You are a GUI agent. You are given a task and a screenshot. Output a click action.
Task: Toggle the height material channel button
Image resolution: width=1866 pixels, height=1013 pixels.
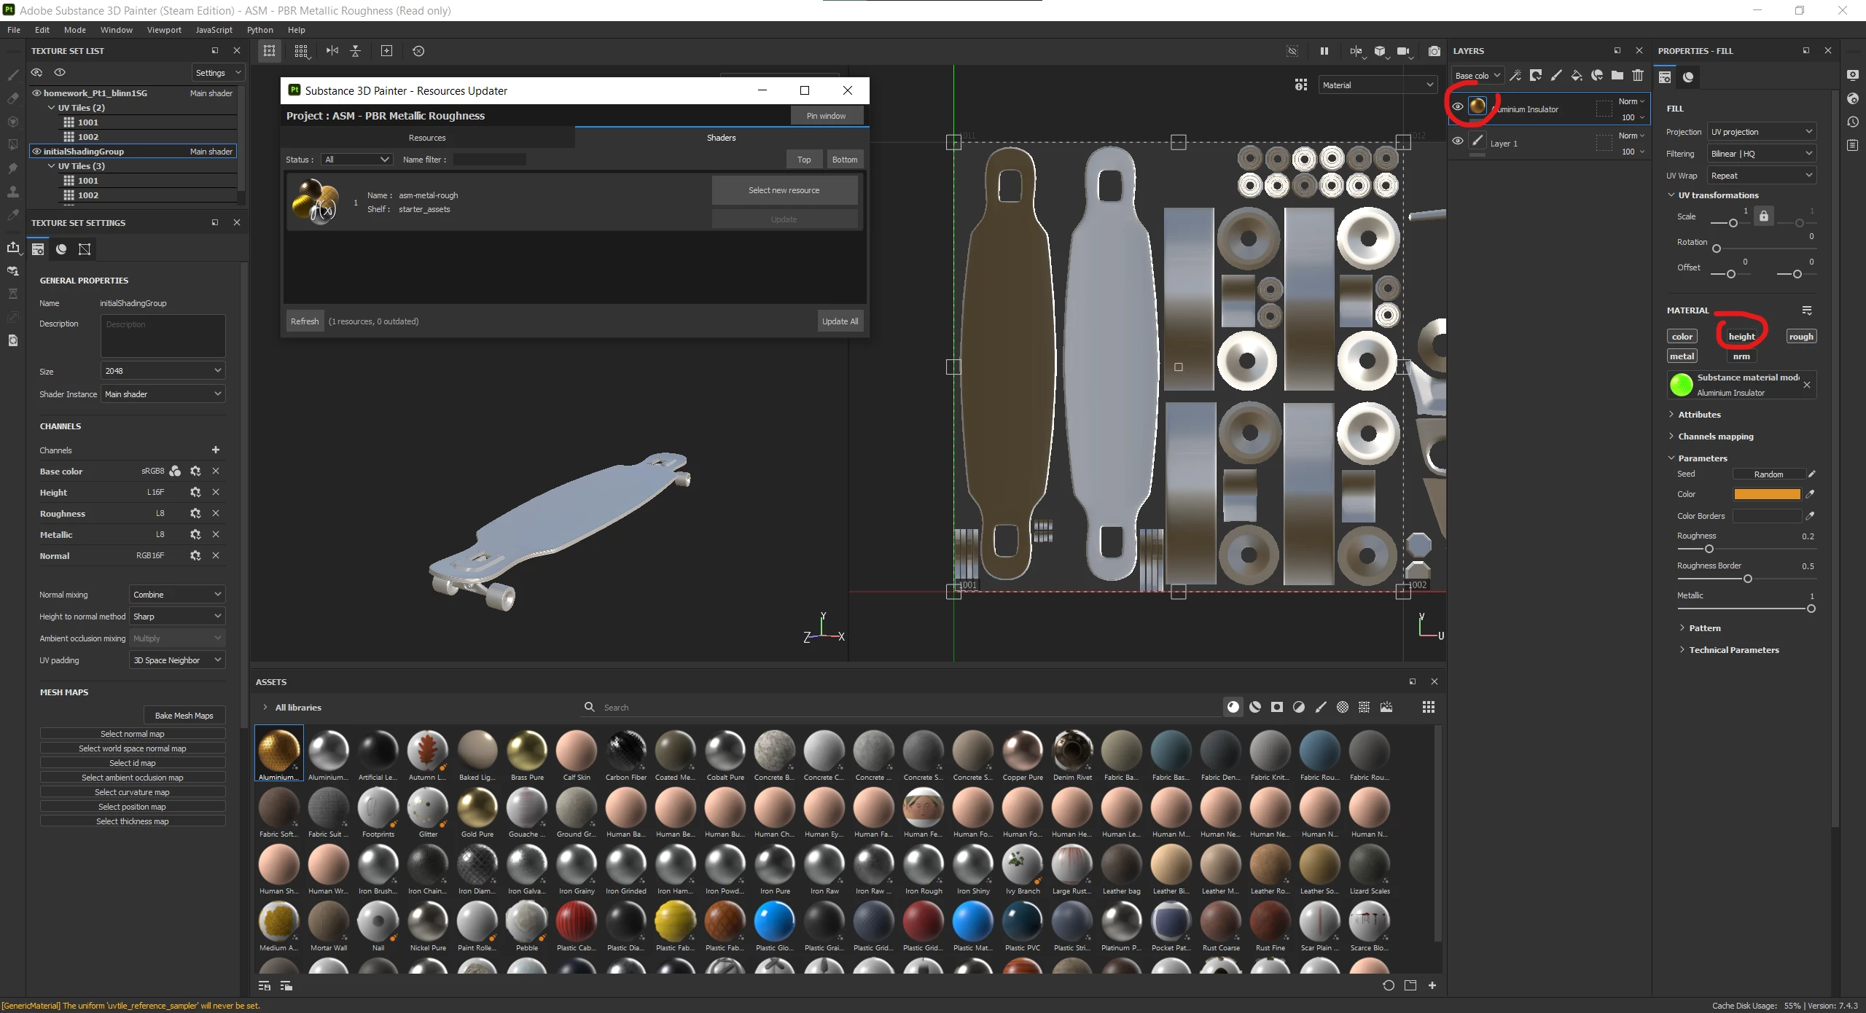click(x=1741, y=337)
